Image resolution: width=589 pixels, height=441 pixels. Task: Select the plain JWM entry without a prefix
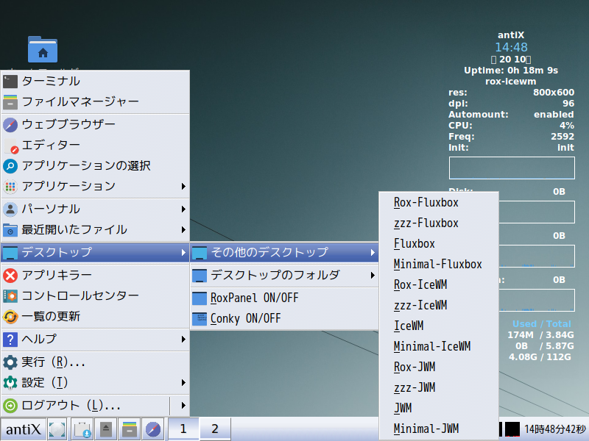point(439,408)
